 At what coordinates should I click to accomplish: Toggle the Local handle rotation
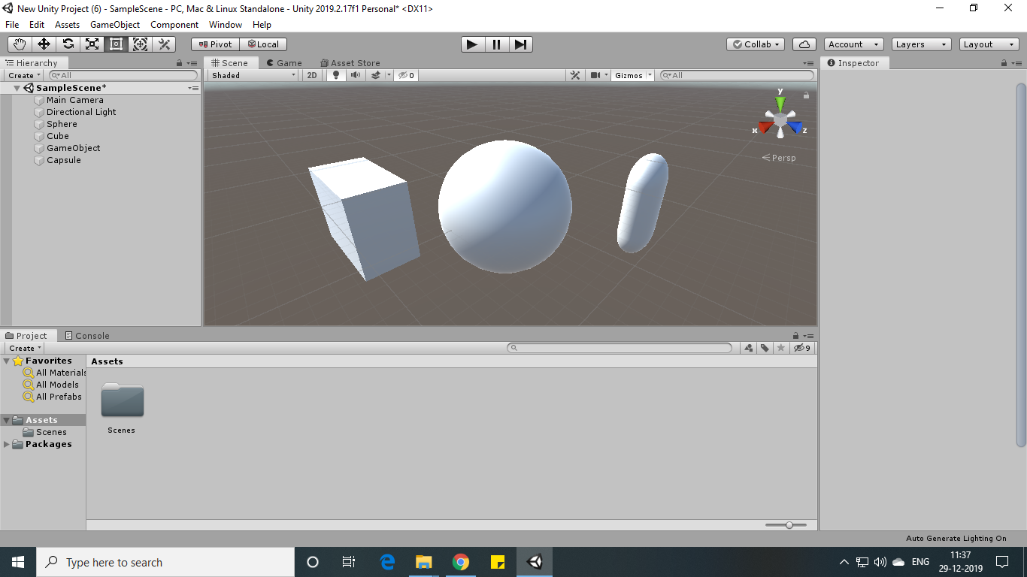(263, 44)
